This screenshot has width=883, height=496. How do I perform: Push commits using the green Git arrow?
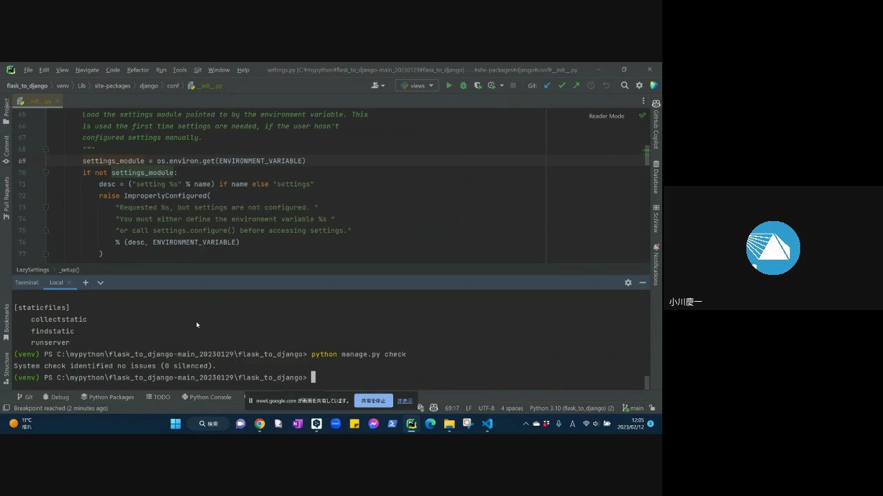pyautogui.click(x=576, y=85)
